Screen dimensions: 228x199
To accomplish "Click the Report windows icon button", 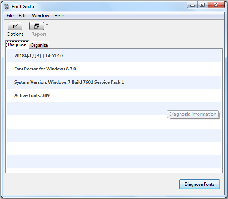I will click(x=36, y=26).
